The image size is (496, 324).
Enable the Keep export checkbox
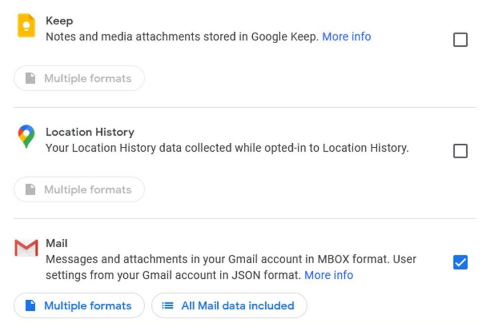click(x=460, y=40)
